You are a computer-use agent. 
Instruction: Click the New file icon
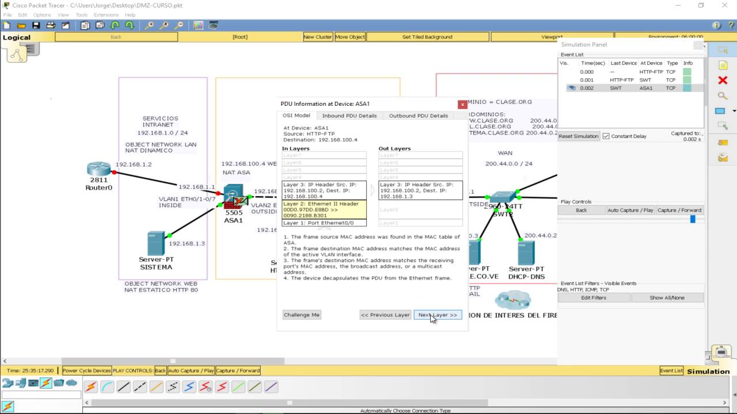coord(7,25)
